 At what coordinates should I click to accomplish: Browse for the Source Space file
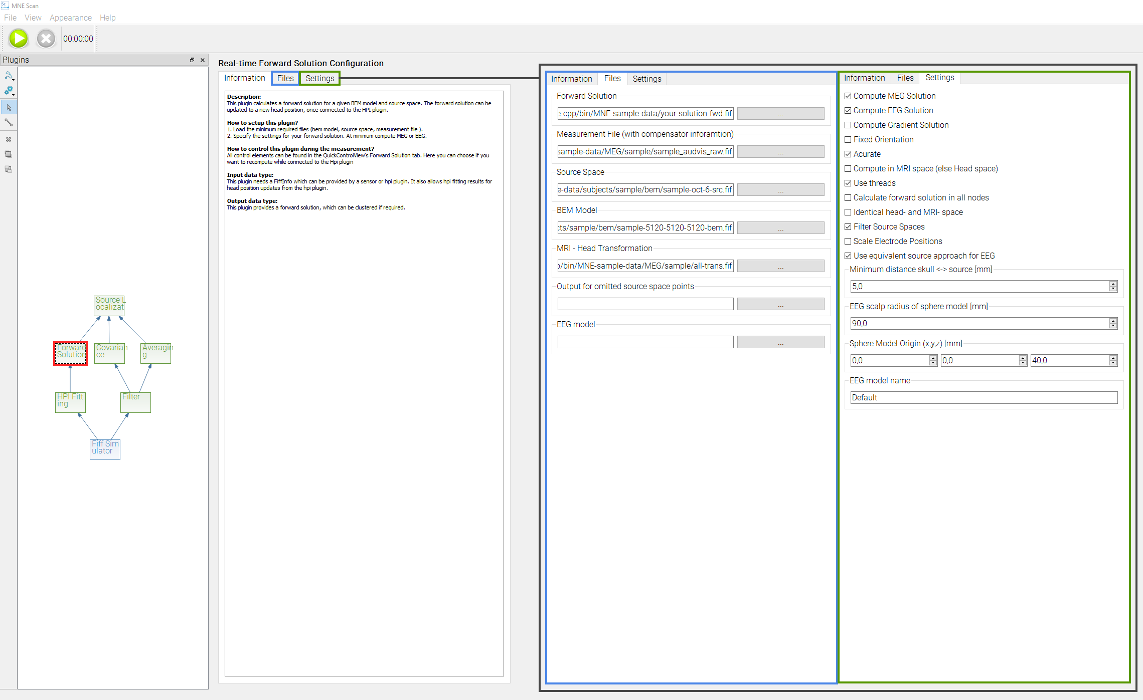[x=780, y=190]
